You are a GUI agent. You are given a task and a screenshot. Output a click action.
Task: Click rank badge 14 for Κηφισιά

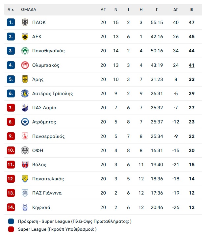tap(11, 207)
